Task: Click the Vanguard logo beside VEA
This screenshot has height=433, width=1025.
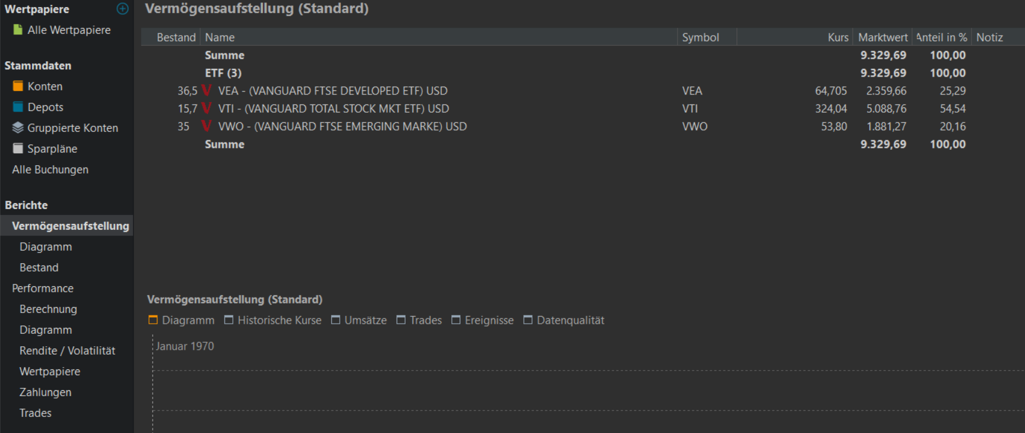Action: [x=207, y=91]
